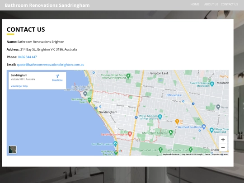Viewport: 244px width, 183px height.
Task: Select the Red Bluff Lookout camera pin
Action: [115, 144]
